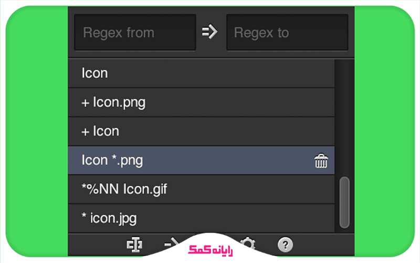The height and width of the screenshot is (263, 420).
Task: Select the + Icon preset row
Action: click(201, 131)
